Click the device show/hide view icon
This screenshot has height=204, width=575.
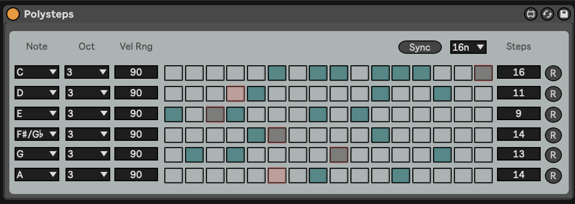[x=530, y=14]
